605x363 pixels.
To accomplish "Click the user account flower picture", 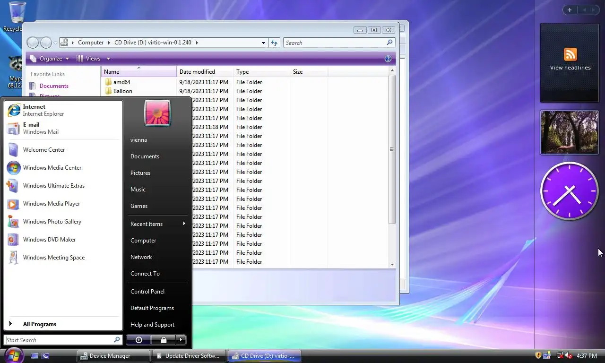I will click(x=157, y=113).
